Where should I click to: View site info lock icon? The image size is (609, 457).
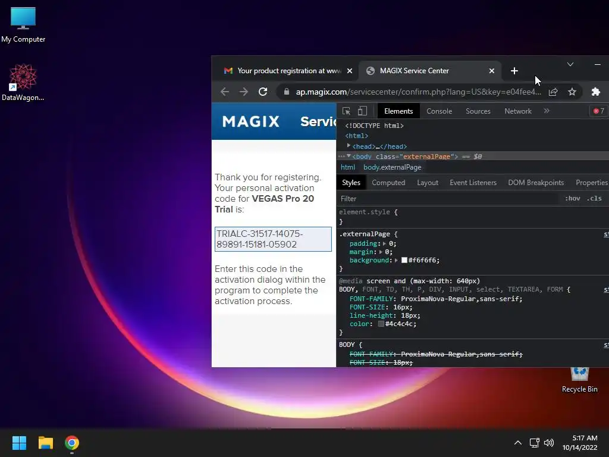(287, 92)
